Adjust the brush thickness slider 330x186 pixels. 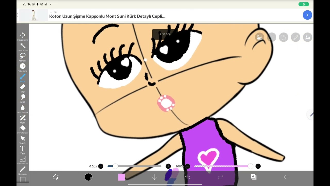click(134, 166)
